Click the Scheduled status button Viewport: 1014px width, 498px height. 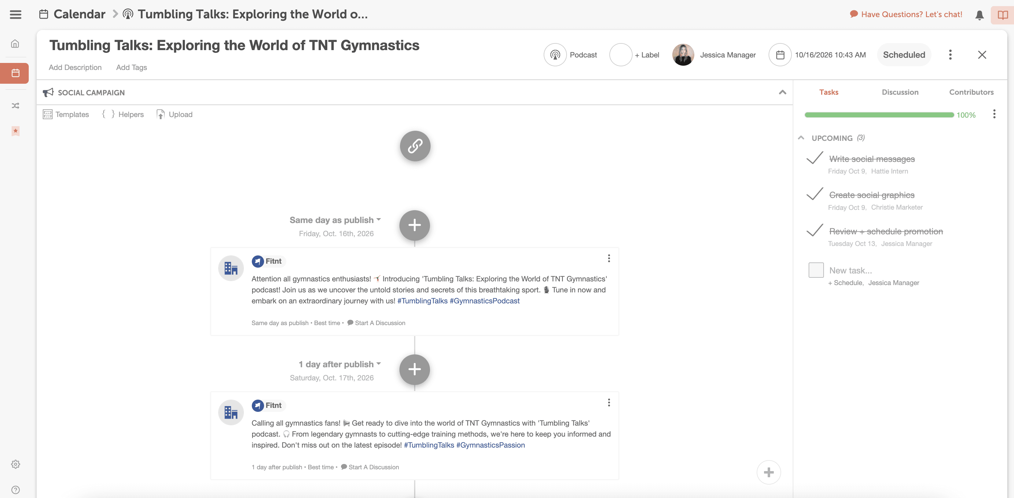(904, 55)
